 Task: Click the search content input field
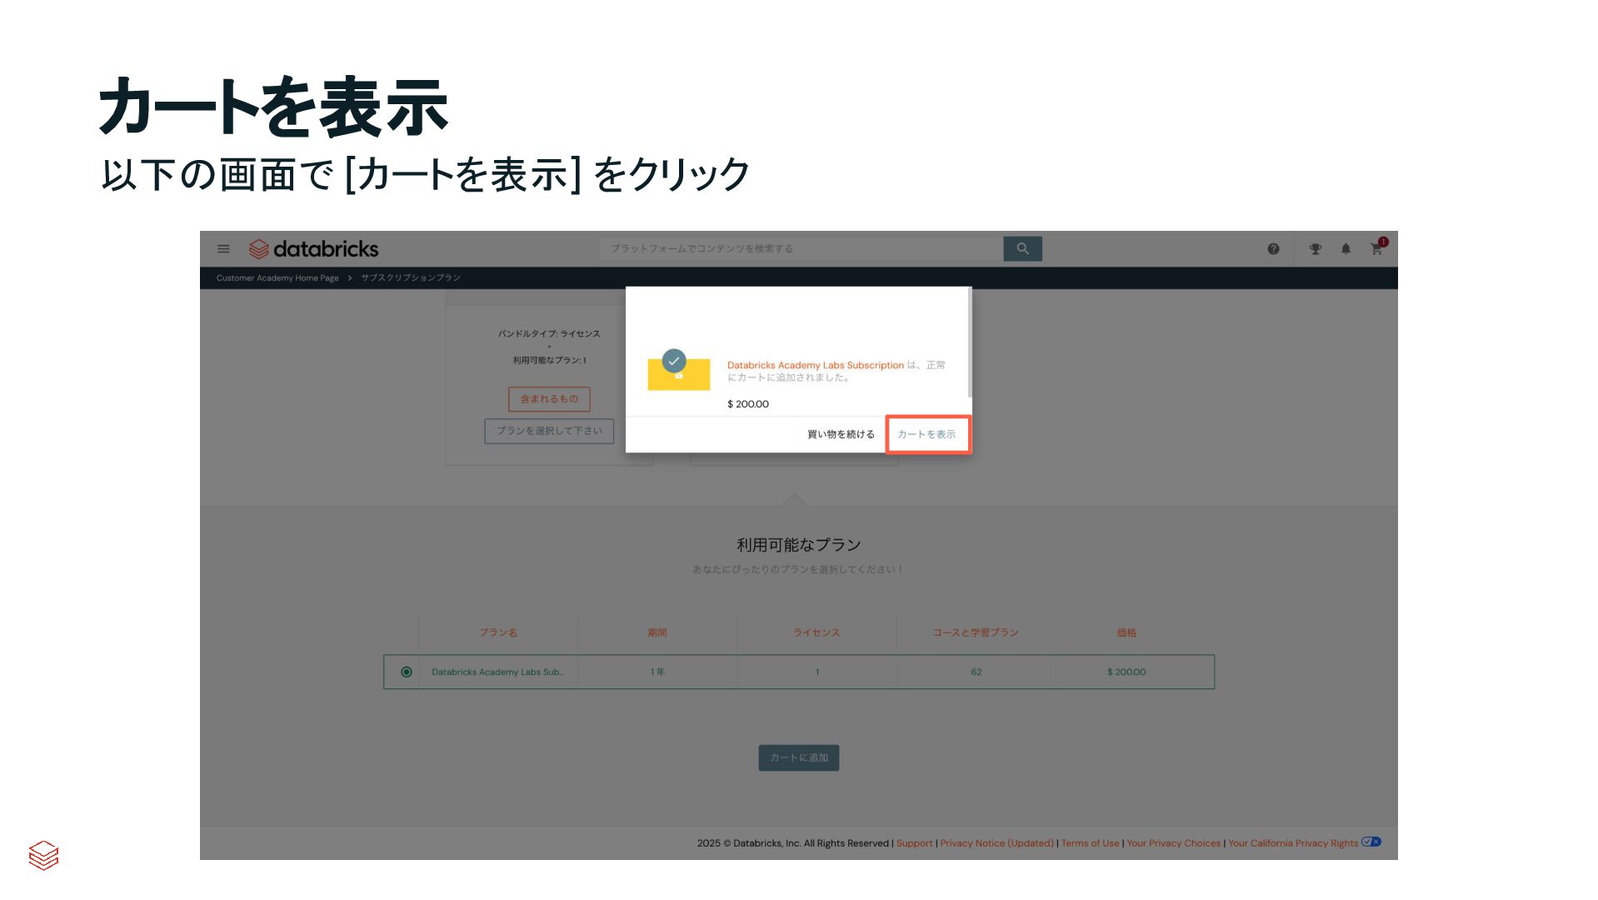click(x=801, y=248)
